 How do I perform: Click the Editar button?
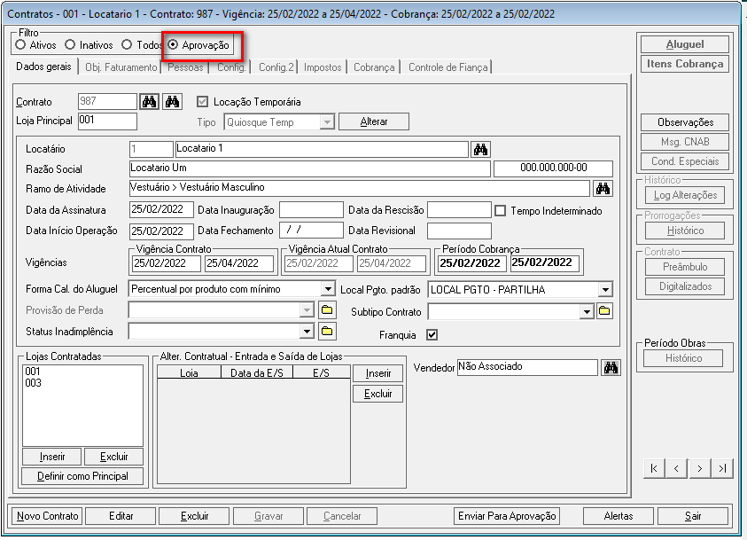pos(121,516)
